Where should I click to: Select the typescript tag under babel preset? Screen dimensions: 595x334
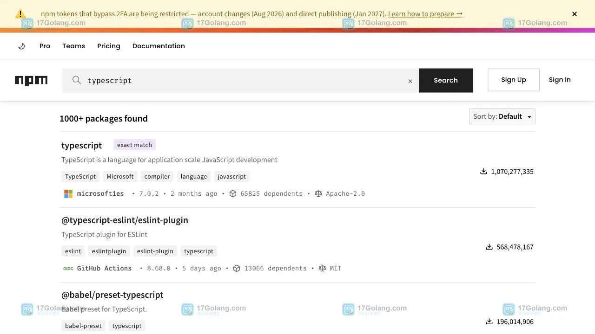[x=127, y=326]
